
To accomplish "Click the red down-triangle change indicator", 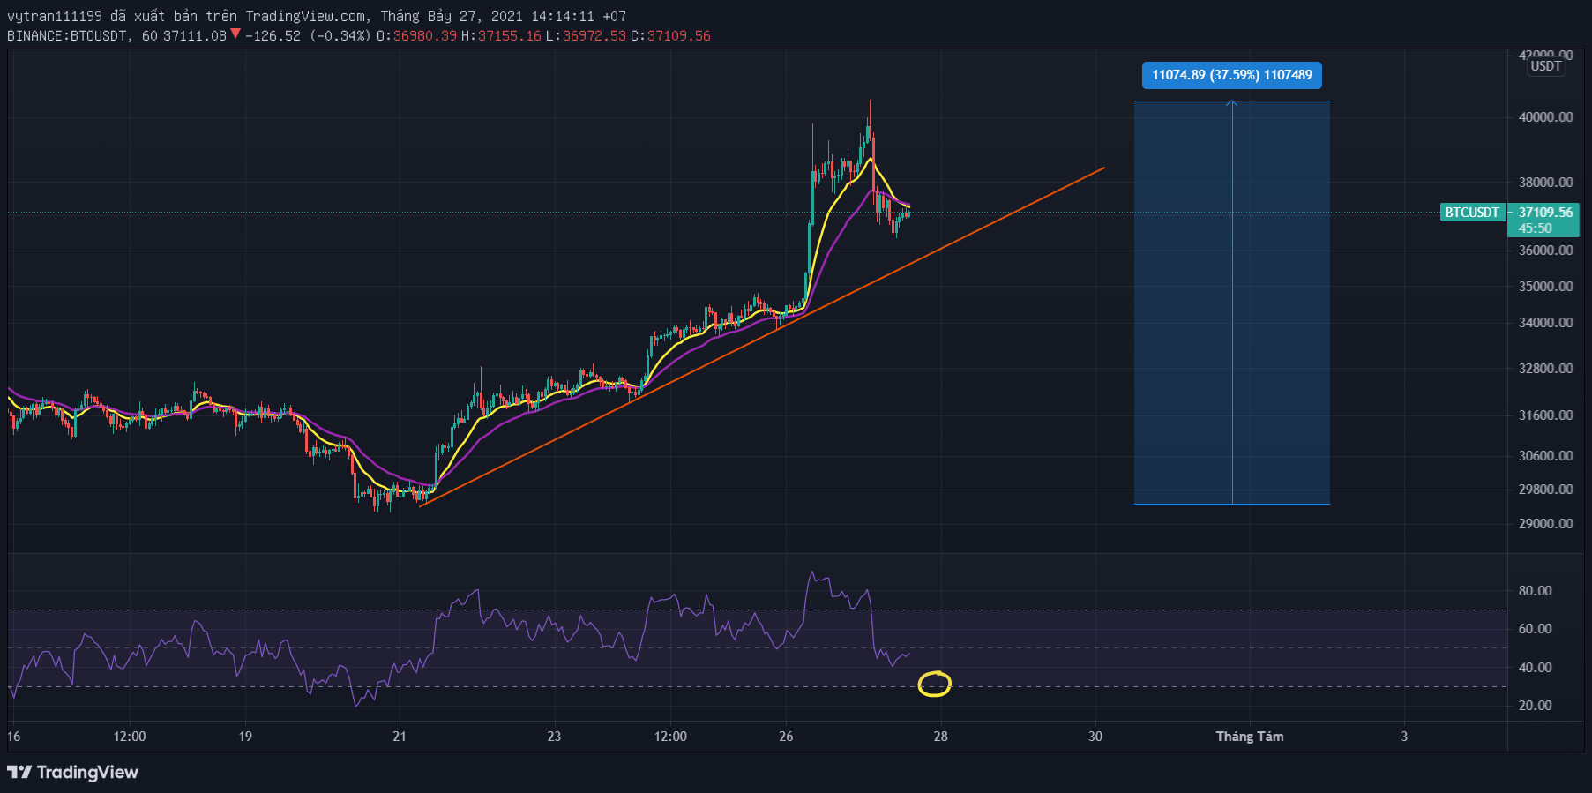I will pyautogui.click(x=235, y=34).
